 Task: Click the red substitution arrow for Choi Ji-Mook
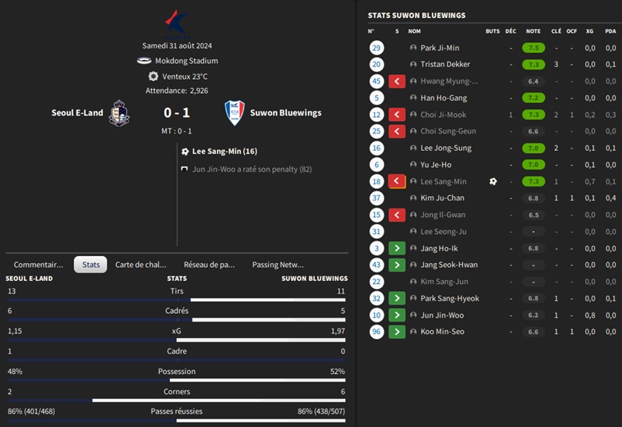[397, 115]
